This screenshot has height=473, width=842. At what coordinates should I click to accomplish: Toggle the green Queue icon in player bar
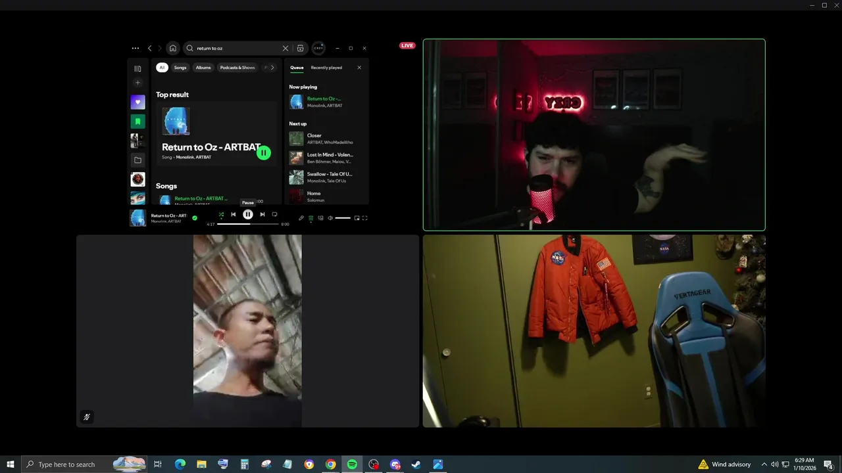pyautogui.click(x=311, y=218)
